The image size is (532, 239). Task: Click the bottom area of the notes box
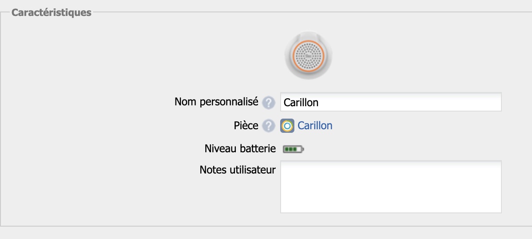(x=390, y=206)
